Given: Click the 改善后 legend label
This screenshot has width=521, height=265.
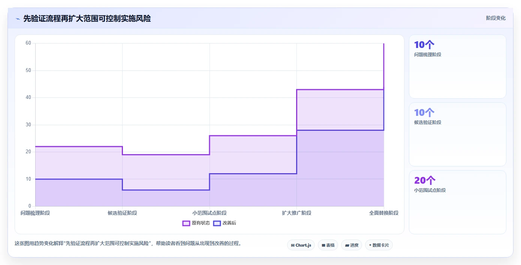Looking at the screenshot, I should pyautogui.click(x=229, y=223).
